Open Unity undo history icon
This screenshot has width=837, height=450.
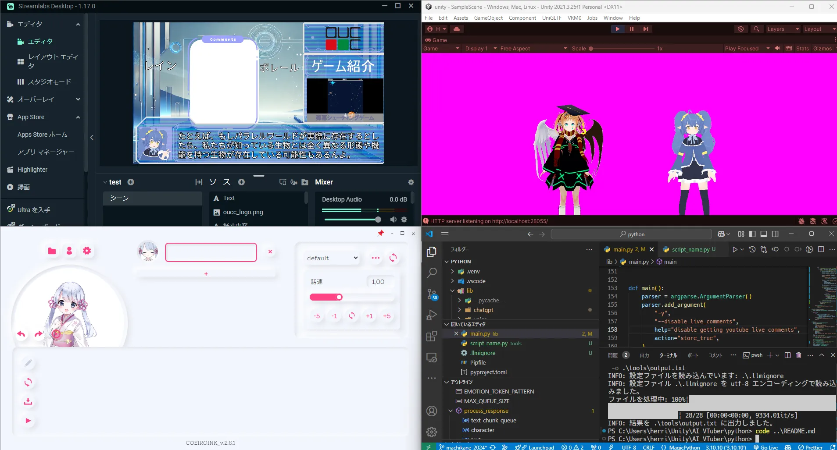tap(741, 29)
